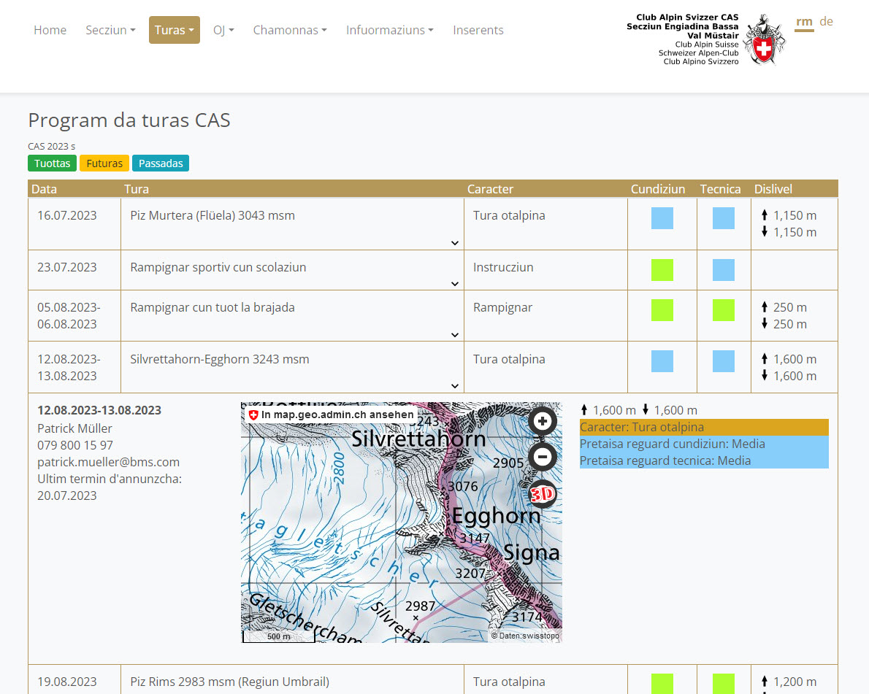Zoom in on the map with plus button
The height and width of the screenshot is (694, 869).
(x=542, y=421)
